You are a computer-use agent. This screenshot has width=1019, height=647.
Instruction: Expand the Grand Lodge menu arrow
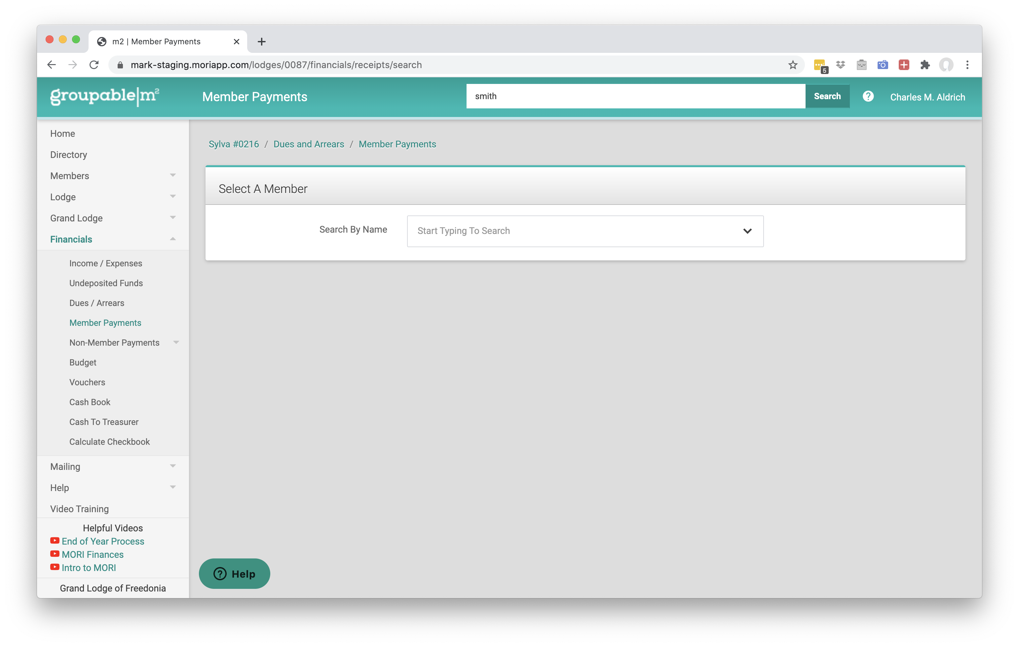pyautogui.click(x=173, y=217)
